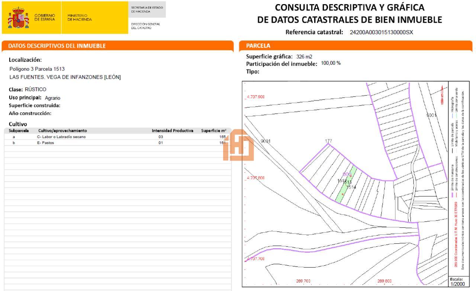
Task: Click the 'Intensidad Productiva' column header
Action: (173, 131)
